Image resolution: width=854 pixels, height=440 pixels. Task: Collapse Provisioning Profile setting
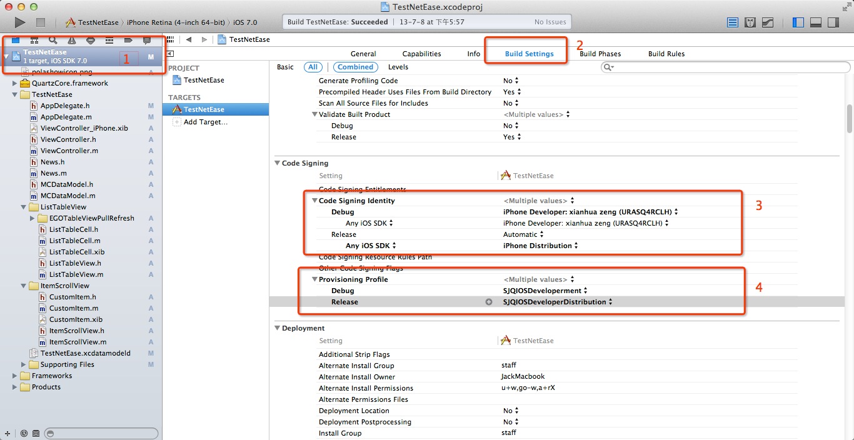coord(314,279)
